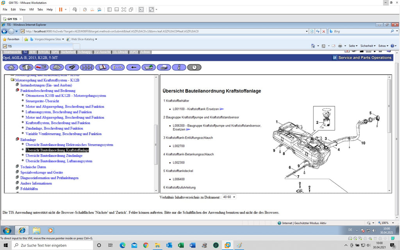Switch to the SPS tab
The height and width of the screenshot is (250, 400).
click(55, 52)
